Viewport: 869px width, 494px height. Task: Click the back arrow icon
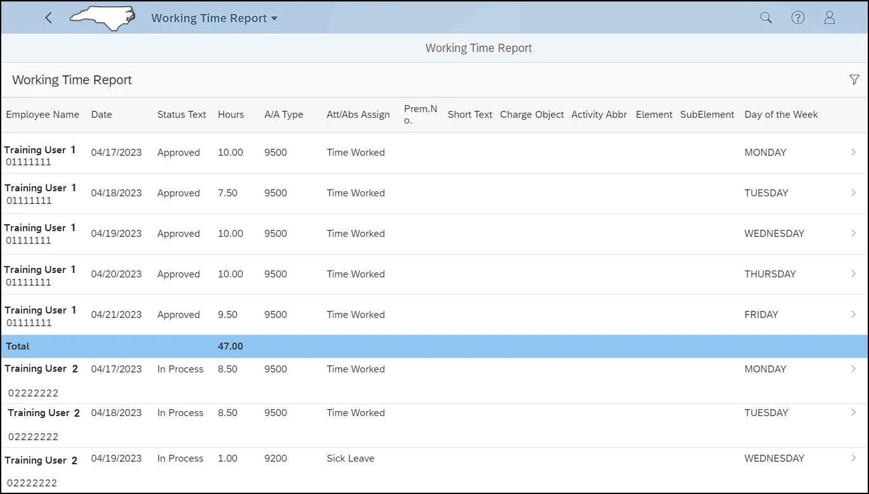click(x=49, y=18)
